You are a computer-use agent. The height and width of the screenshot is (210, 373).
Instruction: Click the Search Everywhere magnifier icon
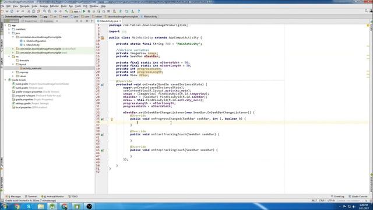366,11
